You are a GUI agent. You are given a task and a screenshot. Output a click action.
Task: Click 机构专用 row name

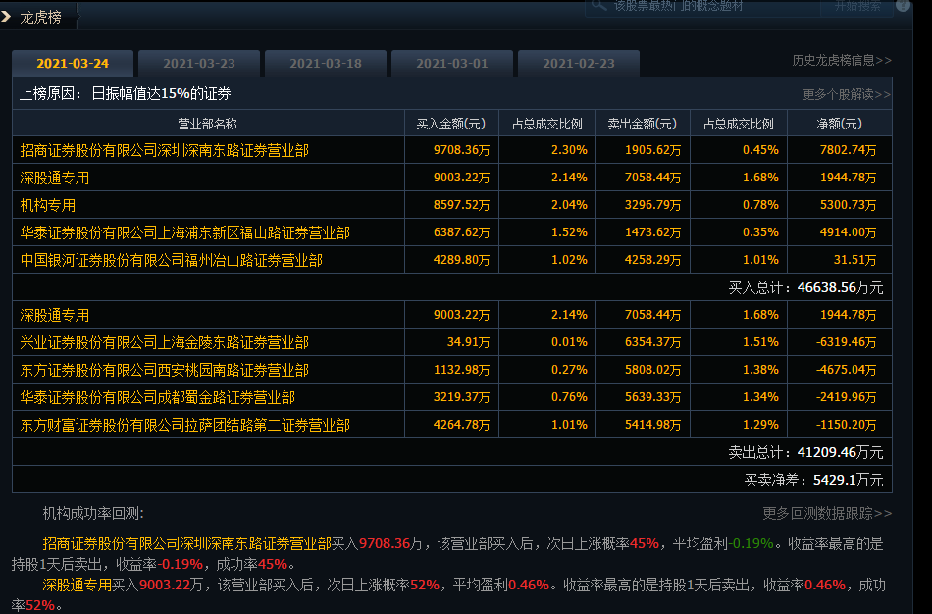(47, 205)
